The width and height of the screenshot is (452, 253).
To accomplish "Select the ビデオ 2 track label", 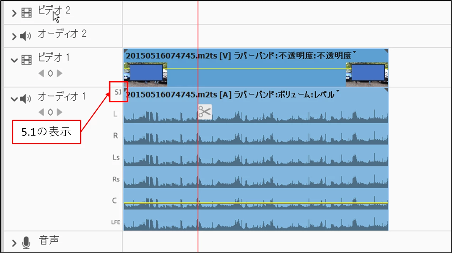I will click(x=54, y=11).
